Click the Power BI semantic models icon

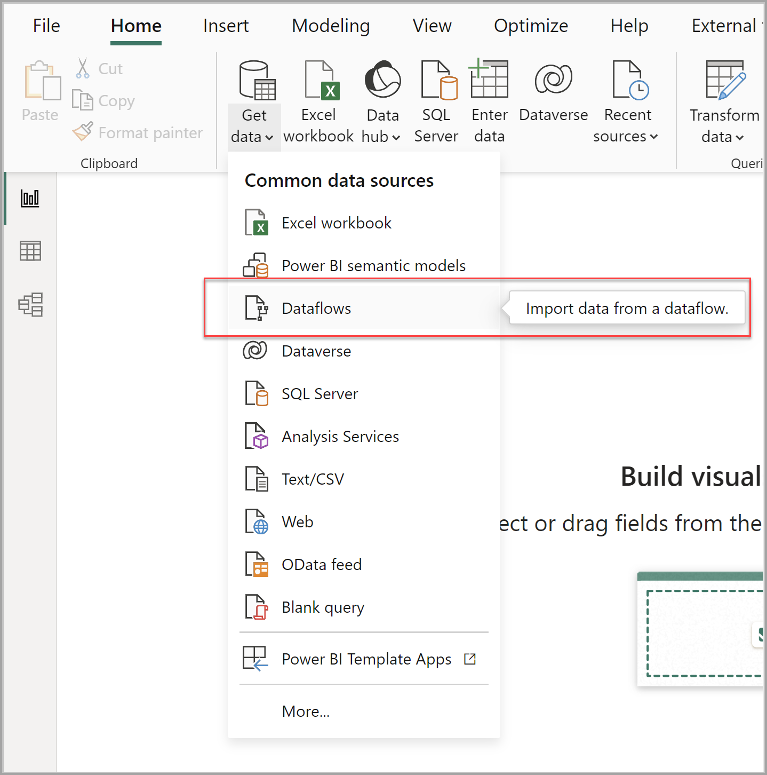coord(257,265)
